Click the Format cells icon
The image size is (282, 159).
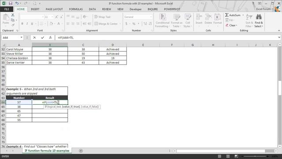click(x=217, y=17)
